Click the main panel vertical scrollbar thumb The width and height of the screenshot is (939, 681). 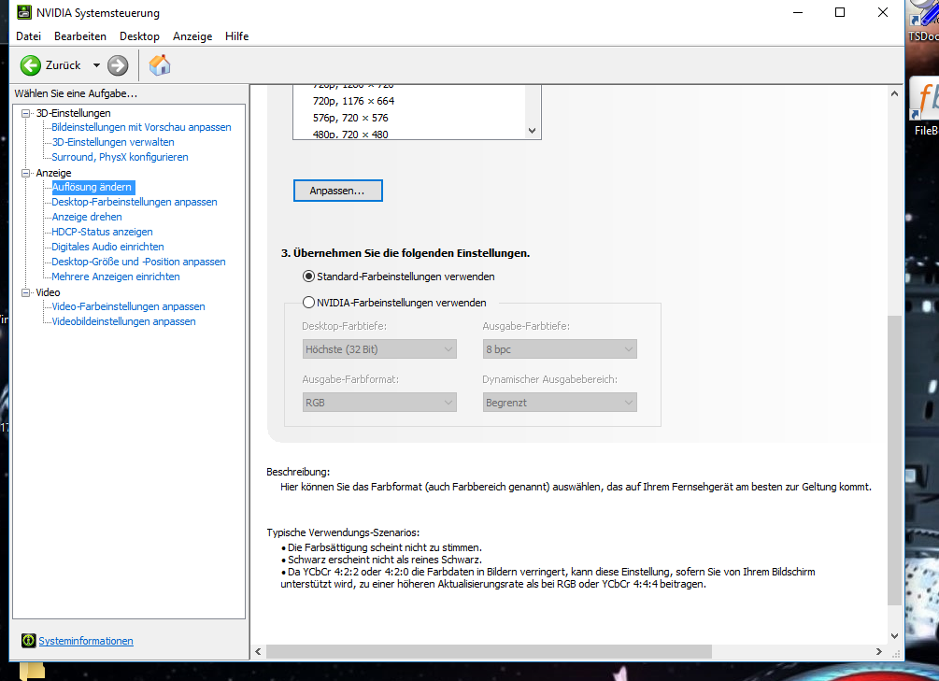(x=894, y=460)
